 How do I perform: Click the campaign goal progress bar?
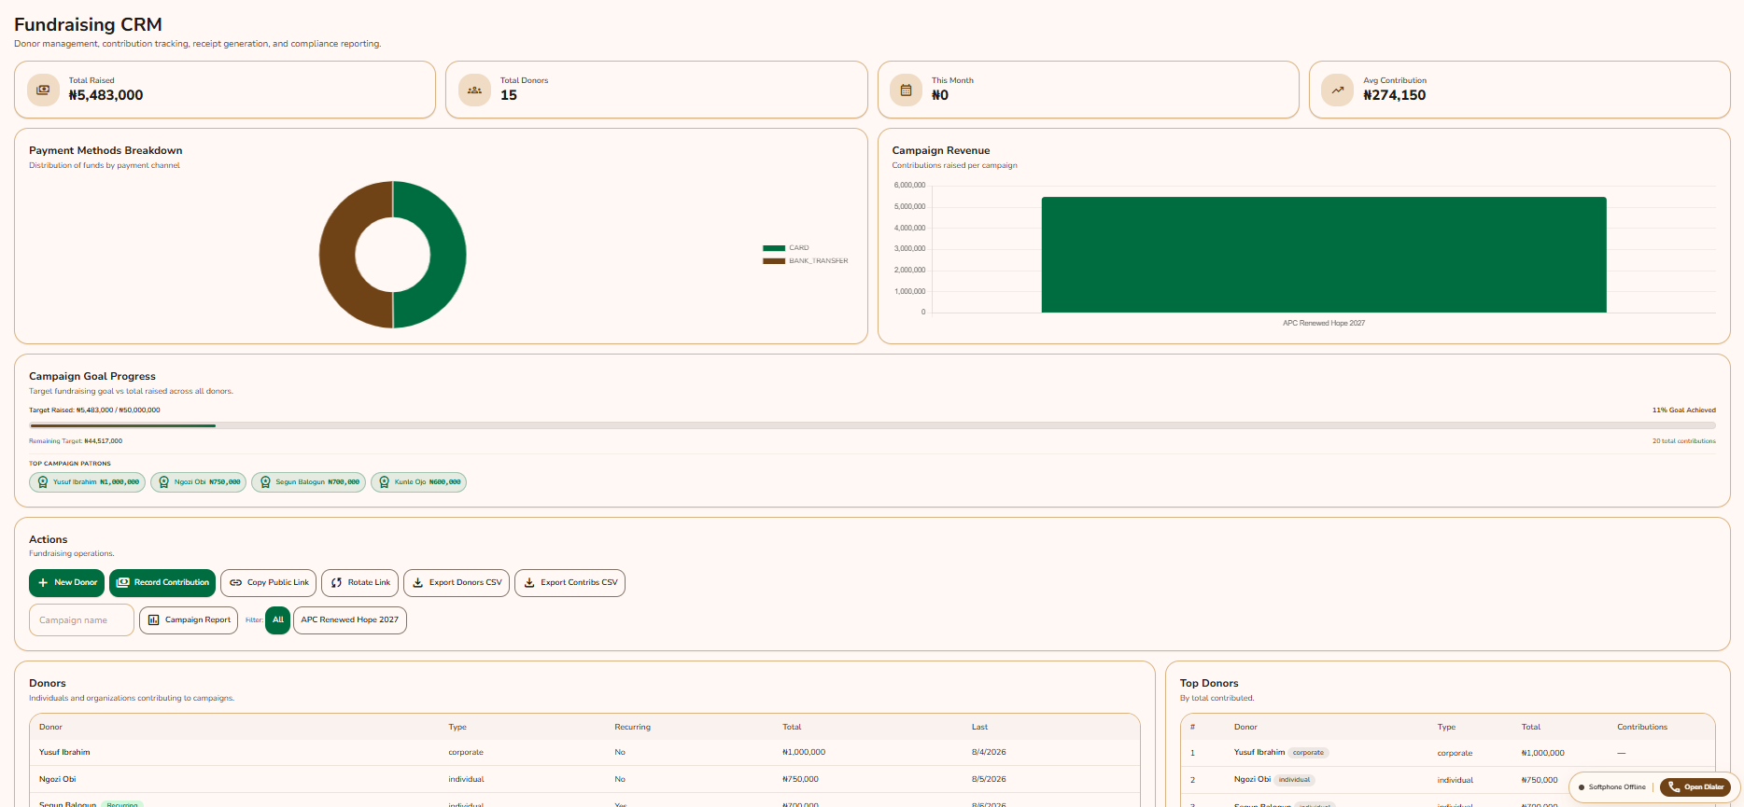coord(872,425)
